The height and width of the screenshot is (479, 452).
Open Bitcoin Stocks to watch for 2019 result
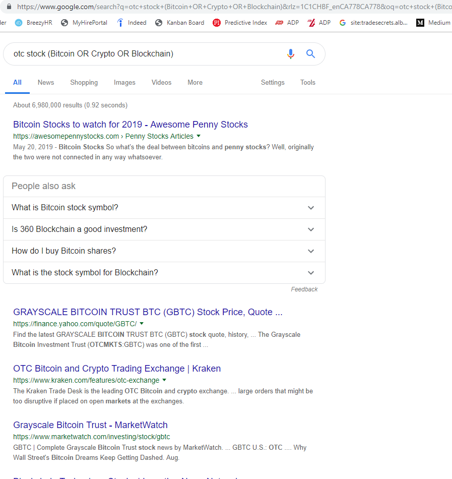131,125
